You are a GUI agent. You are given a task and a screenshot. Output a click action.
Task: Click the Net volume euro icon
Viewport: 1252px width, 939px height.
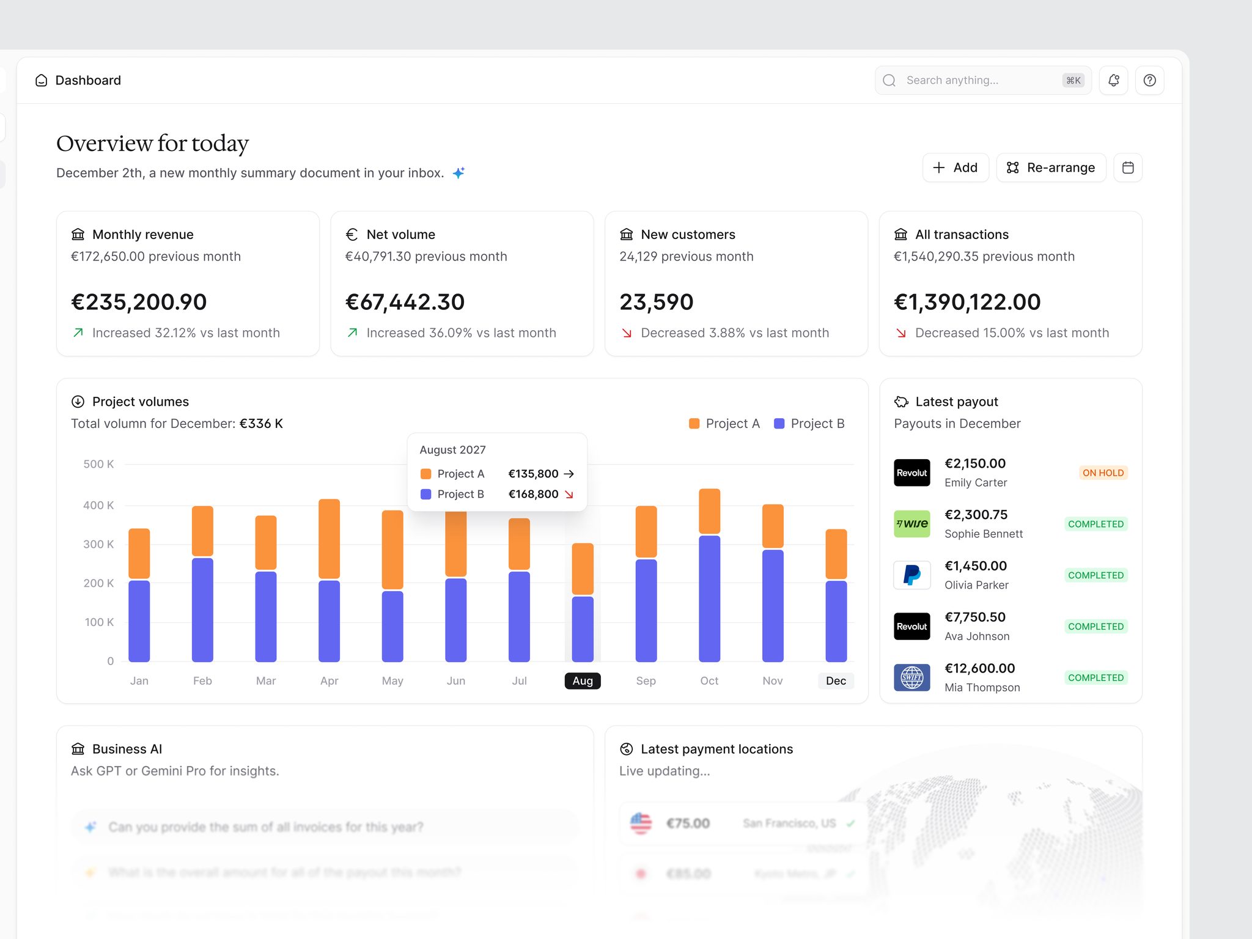point(352,234)
